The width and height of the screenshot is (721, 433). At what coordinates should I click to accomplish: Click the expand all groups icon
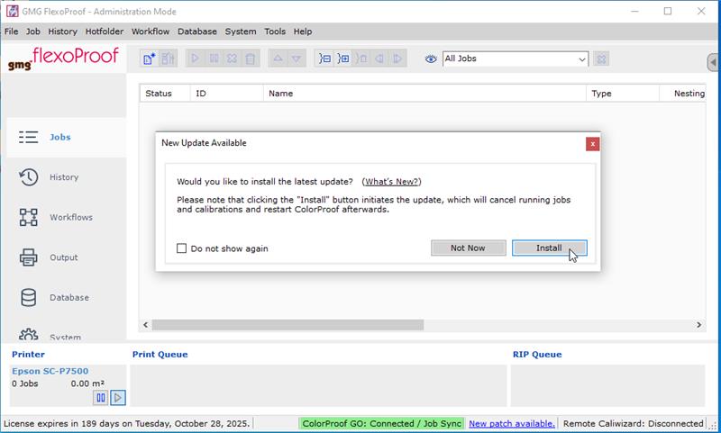343,59
